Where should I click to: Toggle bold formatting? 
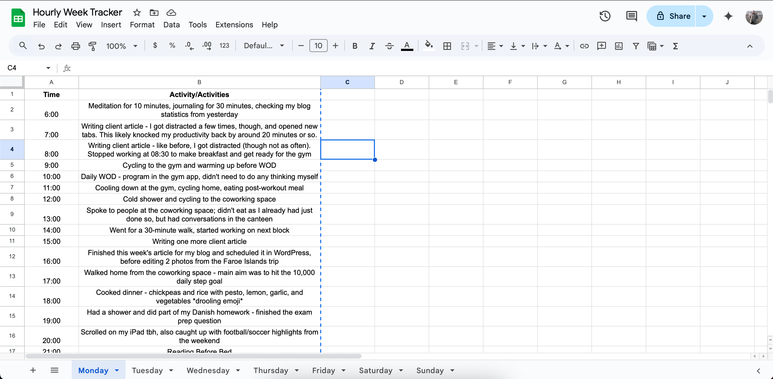click(x=355, y=46)
